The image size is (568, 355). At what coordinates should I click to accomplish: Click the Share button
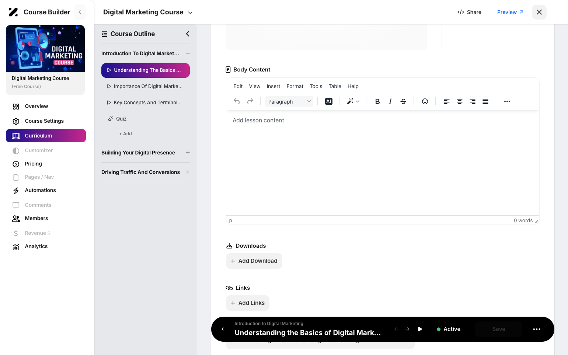(x=469, y=12)
